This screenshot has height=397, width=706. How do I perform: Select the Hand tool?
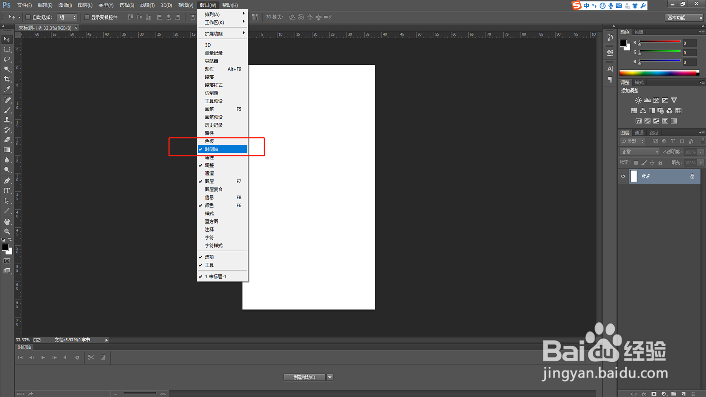7,221
